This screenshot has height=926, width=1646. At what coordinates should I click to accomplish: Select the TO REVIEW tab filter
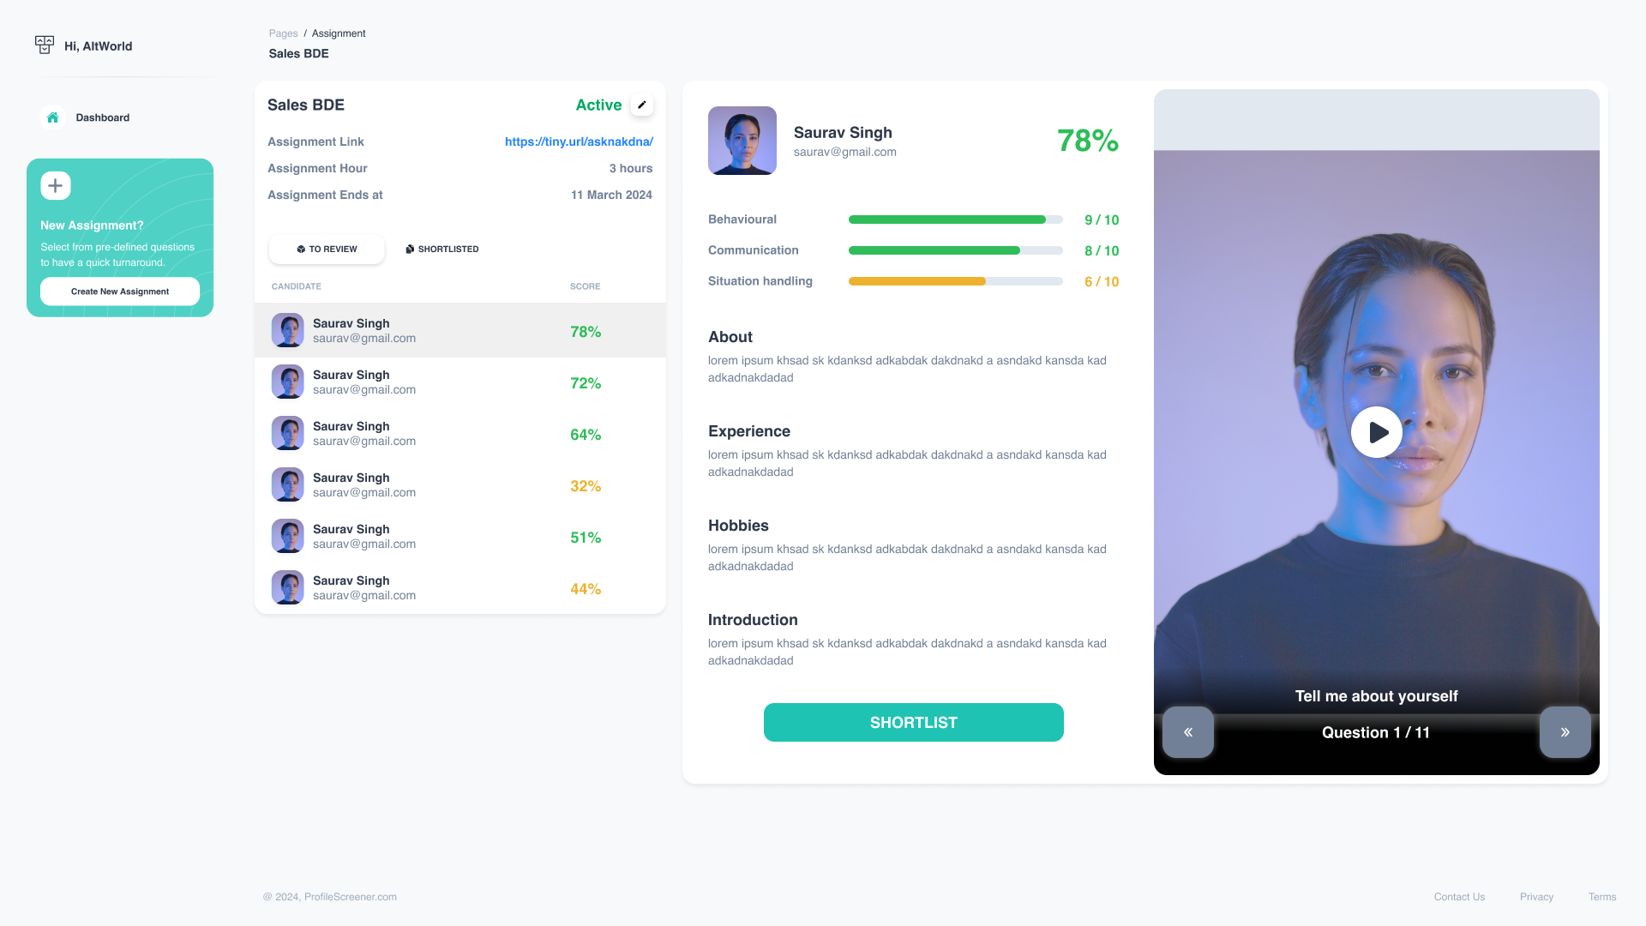click(327, 249)
